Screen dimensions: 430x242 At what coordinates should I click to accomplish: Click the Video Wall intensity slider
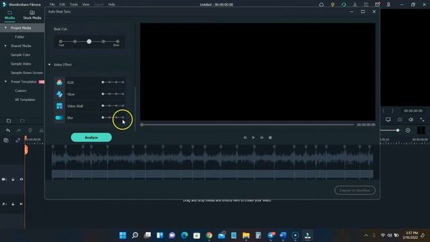pos(113,106)
